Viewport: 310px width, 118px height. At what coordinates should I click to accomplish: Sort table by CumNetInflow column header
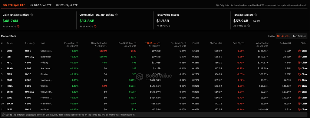click(126, 43)
